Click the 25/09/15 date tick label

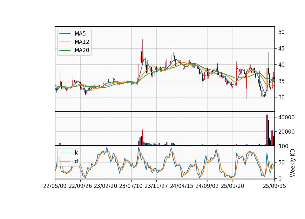click(274, 186)
